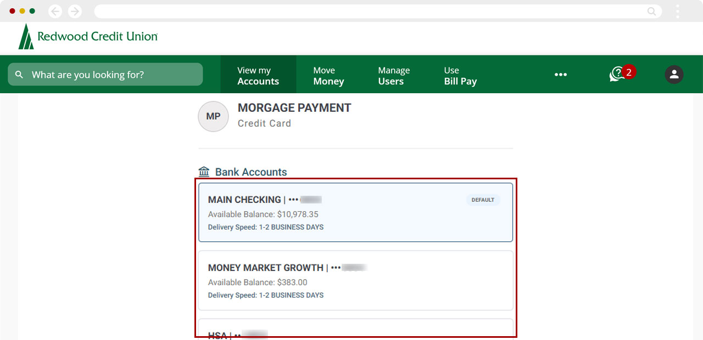
Task: Expand the MAIN CHECKING account card
Action: (355, 212)
